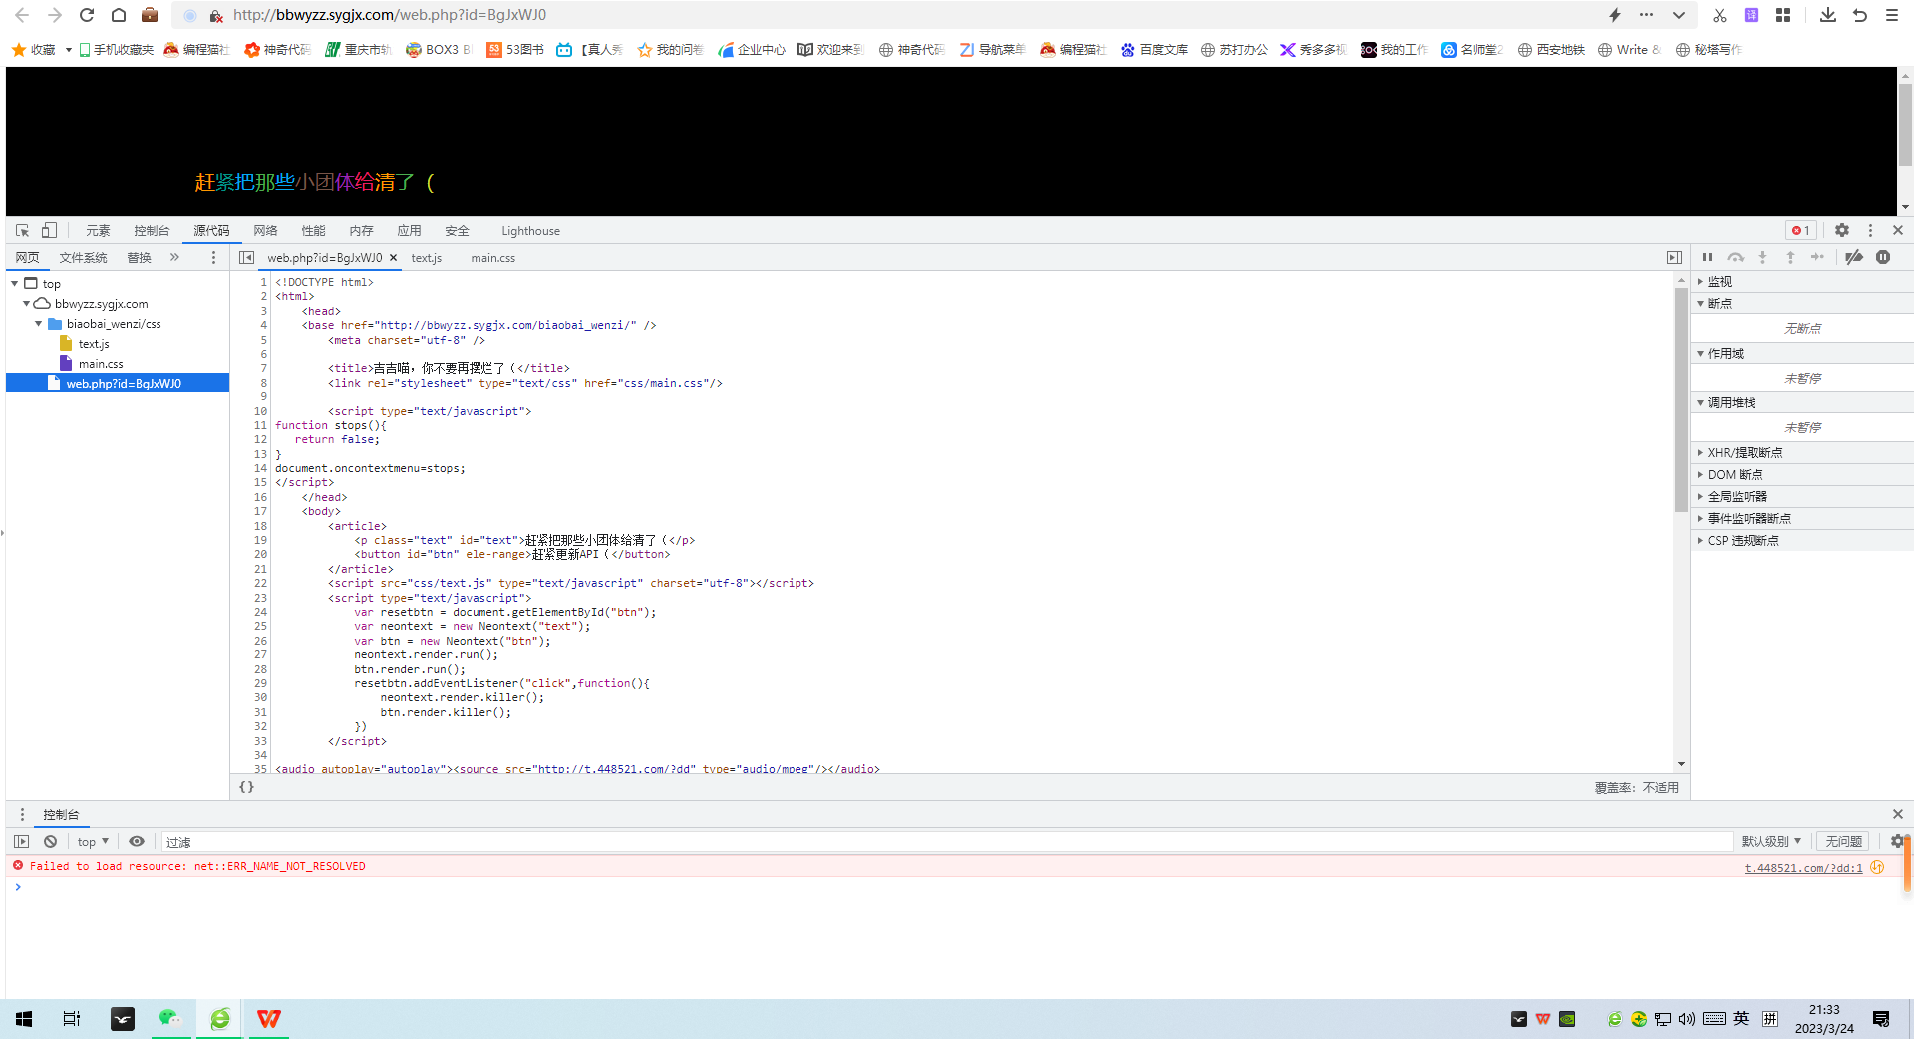Switch to the 性能 Performance tab
Viewport: 1914px width, 1039px height.
[313, 231]
